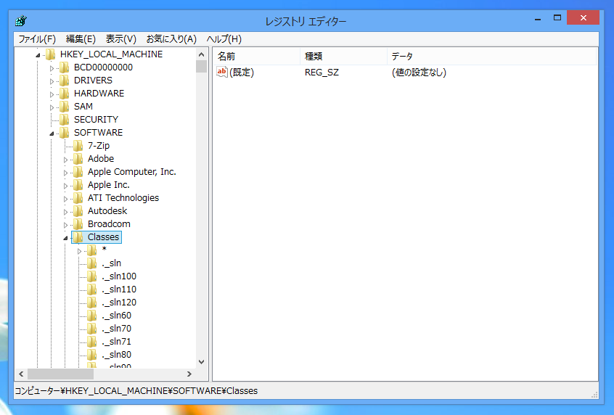Select the SECURITY key label
This screenshot has height=415, width=614.
click(x=97, y=120)
